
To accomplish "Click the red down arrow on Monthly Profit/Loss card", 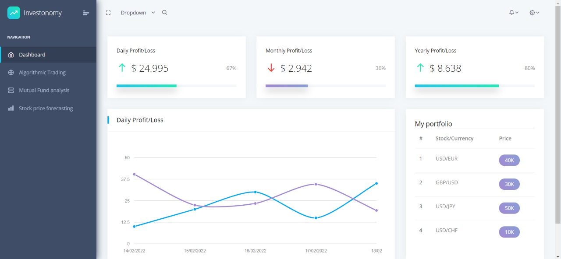I will 271,68.
